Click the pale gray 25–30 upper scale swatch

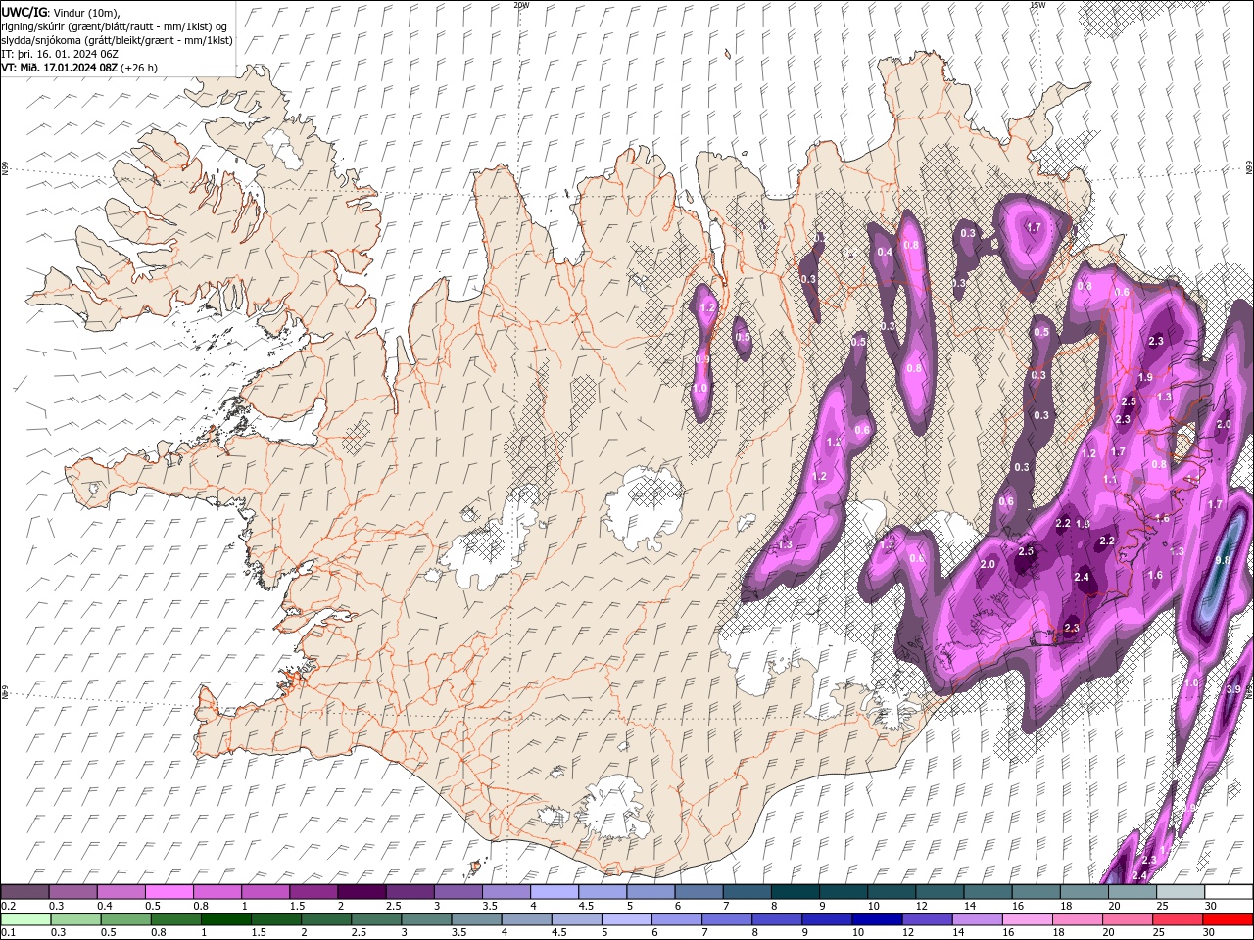tap(1180, 892)
